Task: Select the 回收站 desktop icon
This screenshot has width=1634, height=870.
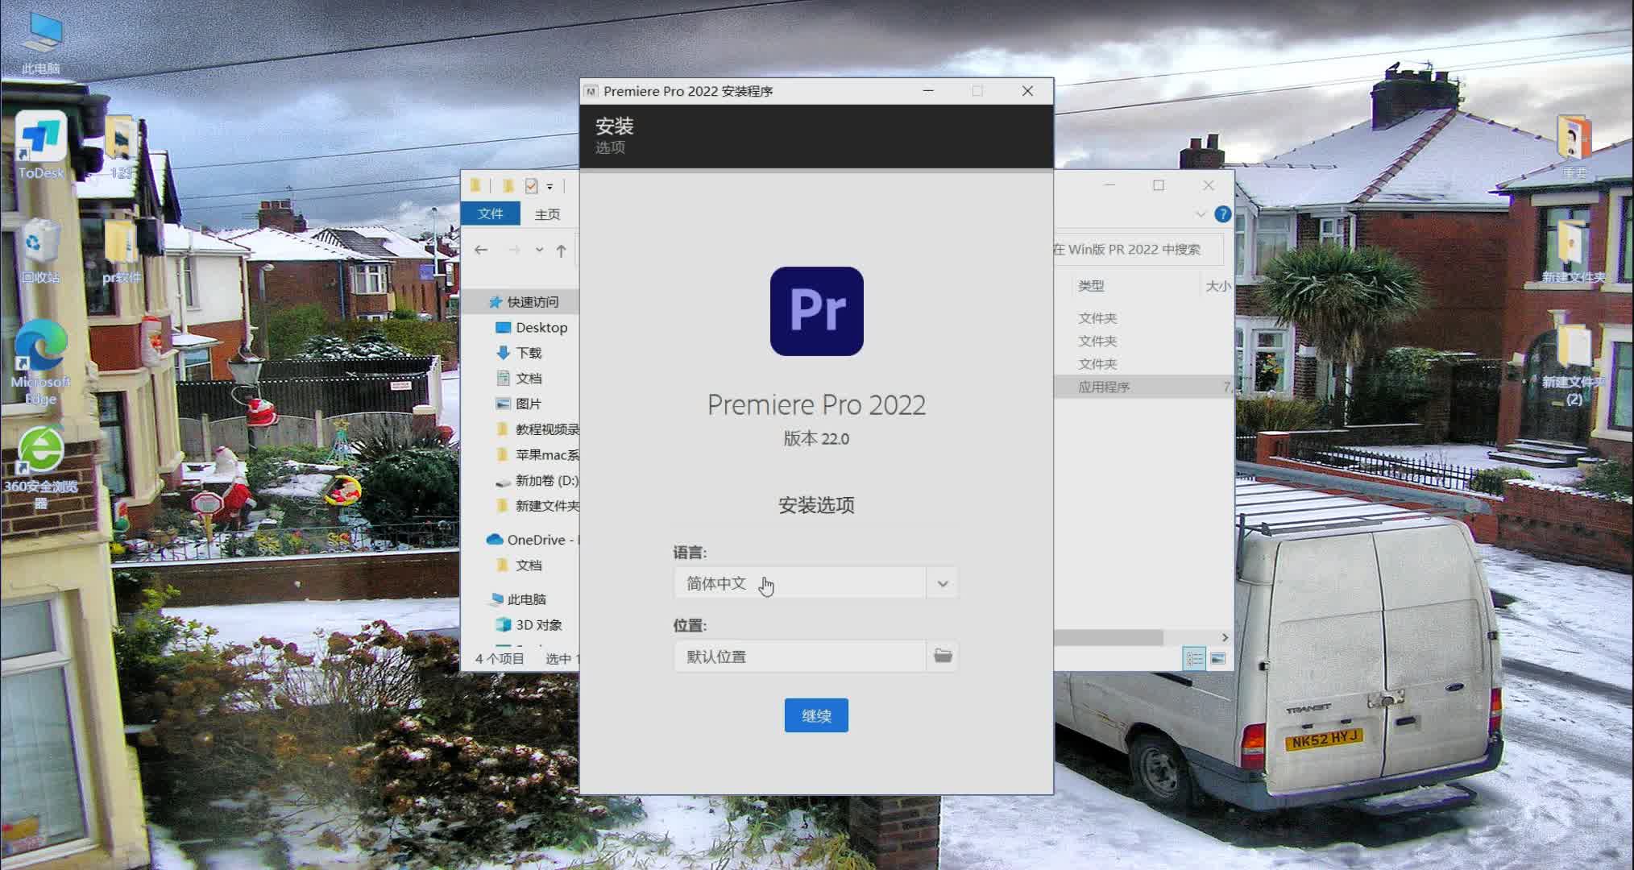Action: pyautogui.click(x=40, y=251)
